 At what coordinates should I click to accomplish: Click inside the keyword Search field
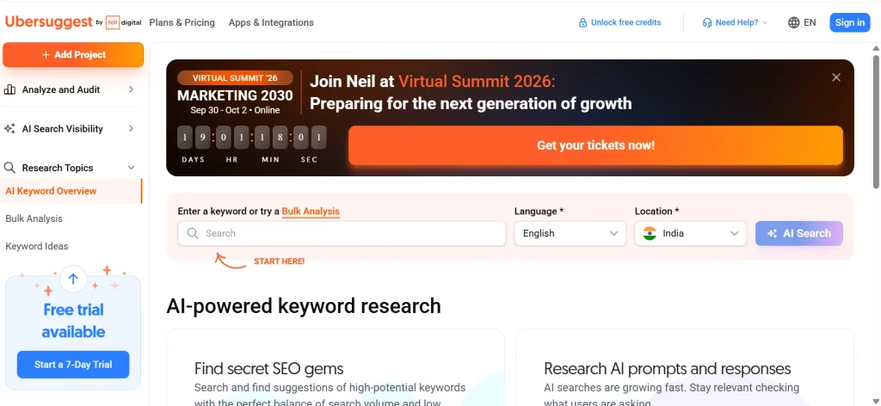click(x=342, y=233)
